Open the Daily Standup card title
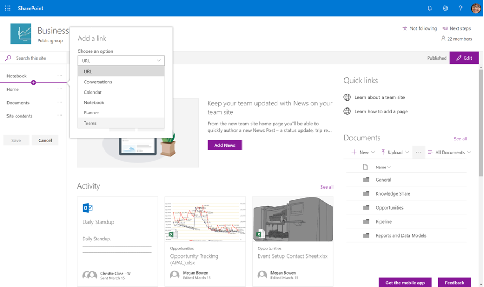Image resolution: width=484 pixels, height=287 pixels. click(98, 222)
